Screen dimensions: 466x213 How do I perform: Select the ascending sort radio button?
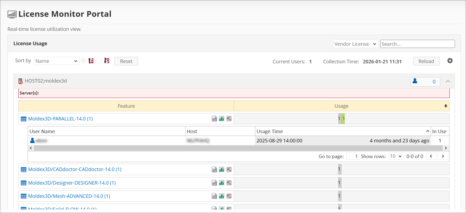[84, 61]
